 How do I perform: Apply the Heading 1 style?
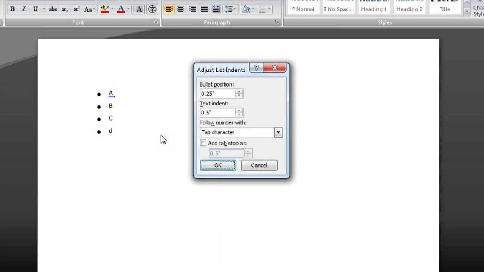[x=374, y=8]
